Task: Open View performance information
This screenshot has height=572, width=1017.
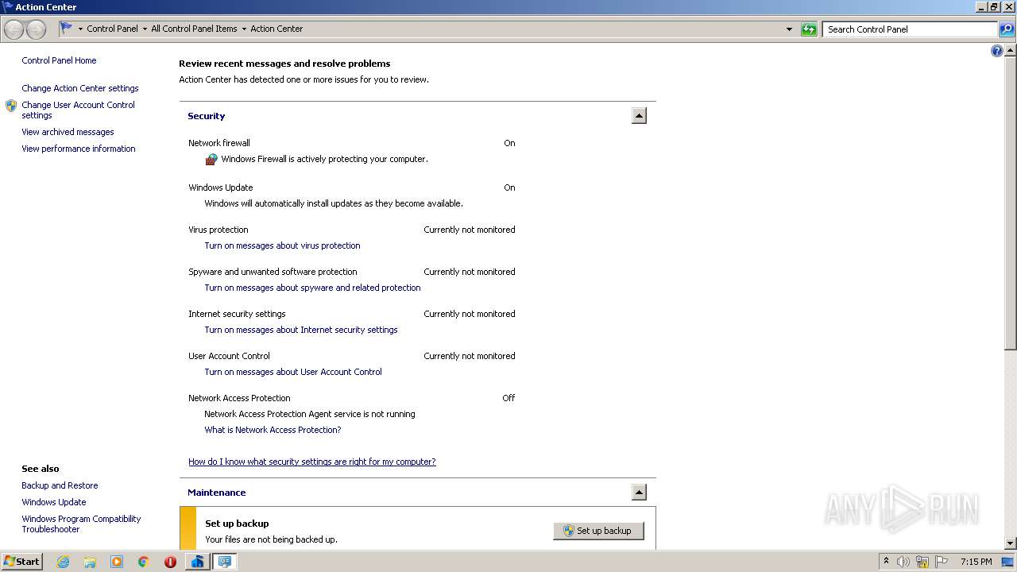Action: tap(79, 149)
